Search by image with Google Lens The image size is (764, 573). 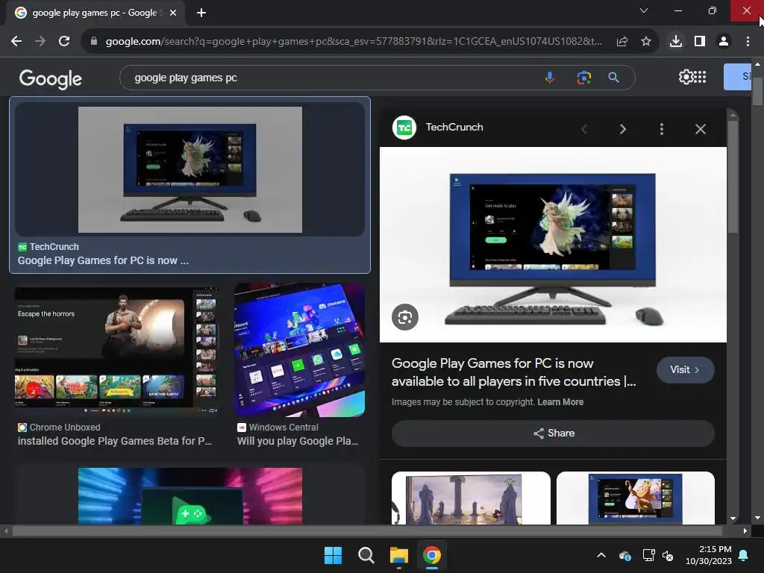(x=583, y=78)
